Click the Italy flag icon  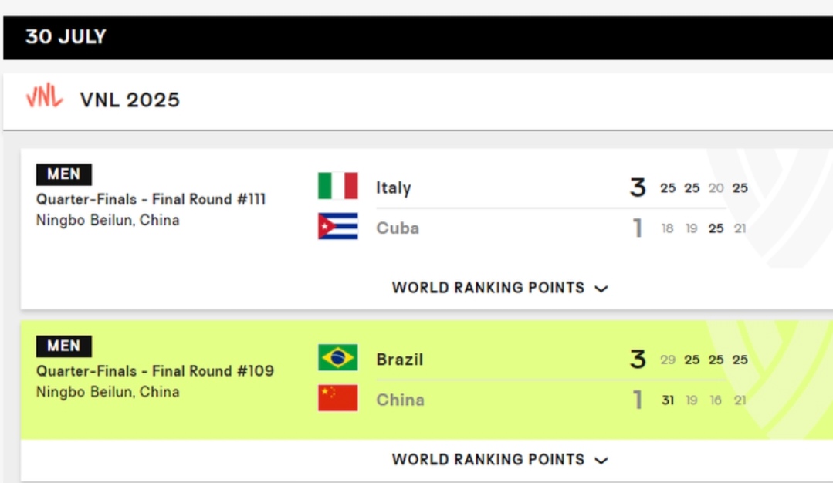coord(338,186)
